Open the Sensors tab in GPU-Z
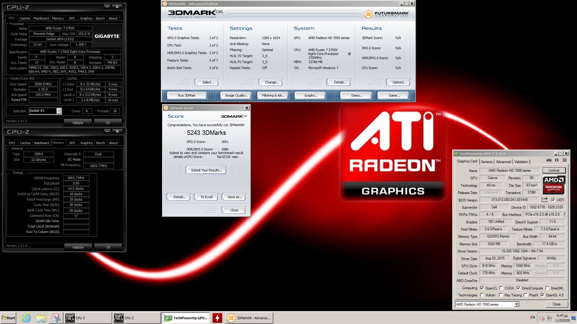 486,162
